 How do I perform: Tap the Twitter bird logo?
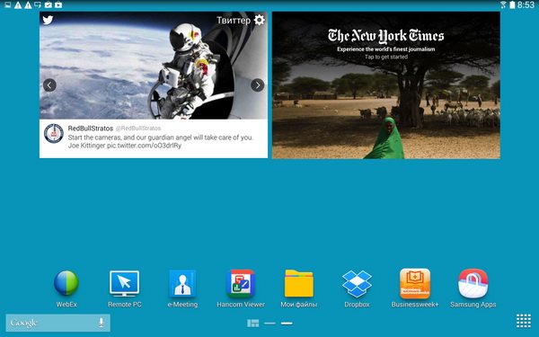[x=48, y=20]
